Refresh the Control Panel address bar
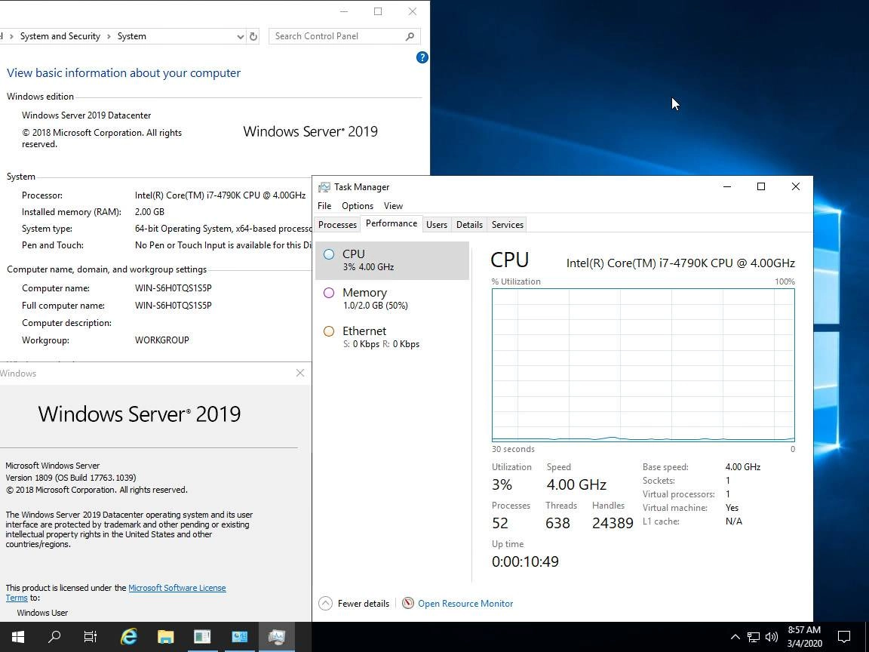Image resolution: width=869 pixels, height=652 pixels. pos(253,36)
